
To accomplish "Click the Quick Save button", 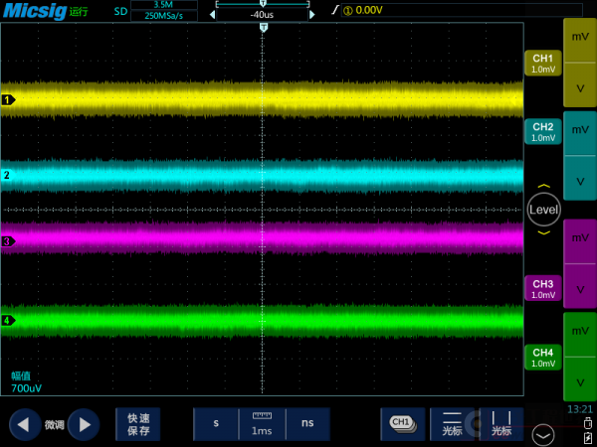I will (x=138, y=424).
